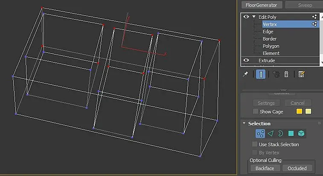The width and height of the screenshot is (323, 176).
Task: Select the Element sub-object level in stack
Action: tap(271, 53)
